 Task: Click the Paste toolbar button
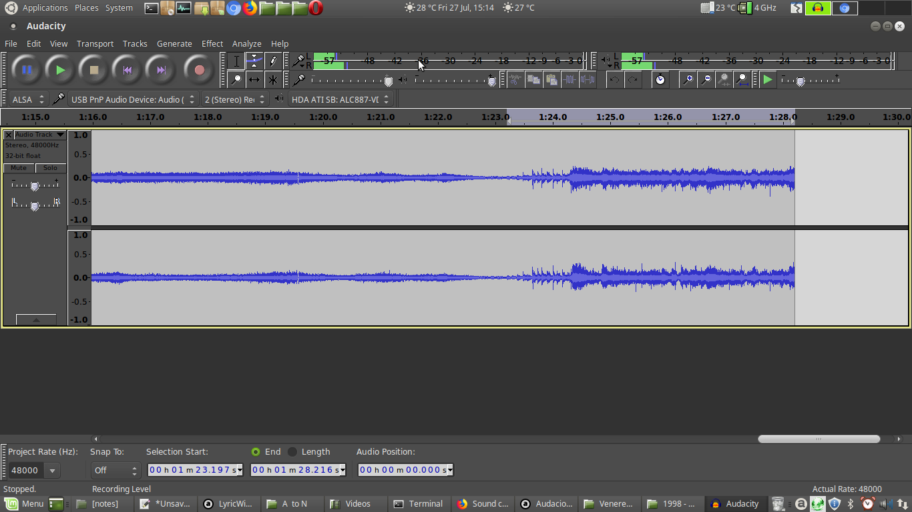coord(551,80)
